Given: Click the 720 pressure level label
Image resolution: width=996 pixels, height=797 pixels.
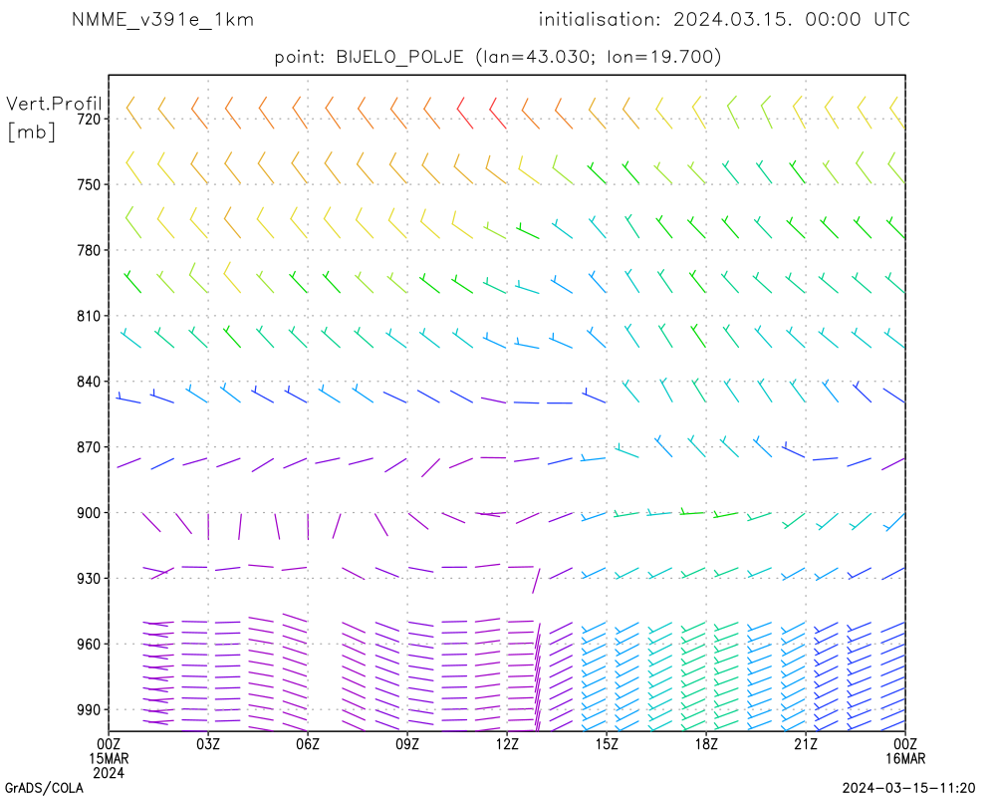Looking at the screenshot, I should (89, 120).
